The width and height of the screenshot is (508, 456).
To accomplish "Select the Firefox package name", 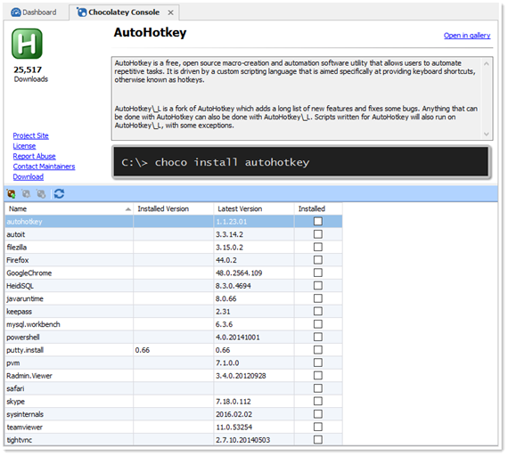I will coord(18,260).
